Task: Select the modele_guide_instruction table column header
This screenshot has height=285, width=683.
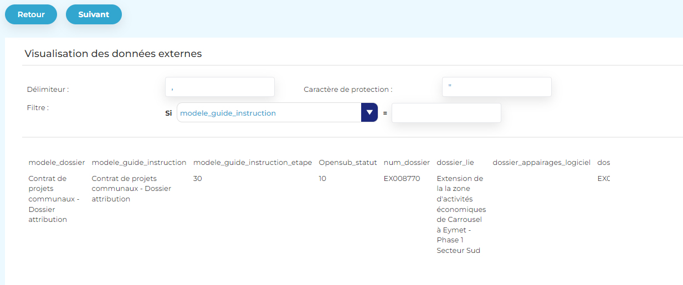Action: [138, 163]
